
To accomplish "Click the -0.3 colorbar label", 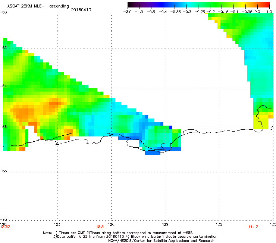I will [x=187, y=12].
